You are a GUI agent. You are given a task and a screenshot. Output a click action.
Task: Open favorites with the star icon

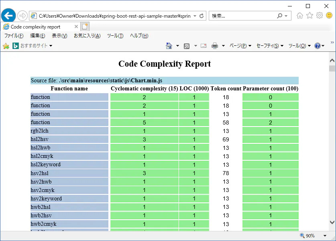pos(310,15)
